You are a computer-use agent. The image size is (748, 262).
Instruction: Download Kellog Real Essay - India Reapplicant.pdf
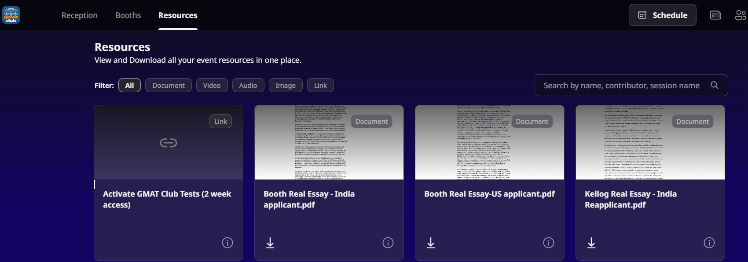tap(591, 243)
